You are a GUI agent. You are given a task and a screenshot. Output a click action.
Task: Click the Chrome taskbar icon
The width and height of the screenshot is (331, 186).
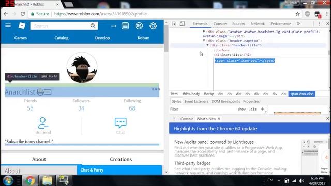tap(30, 180)
